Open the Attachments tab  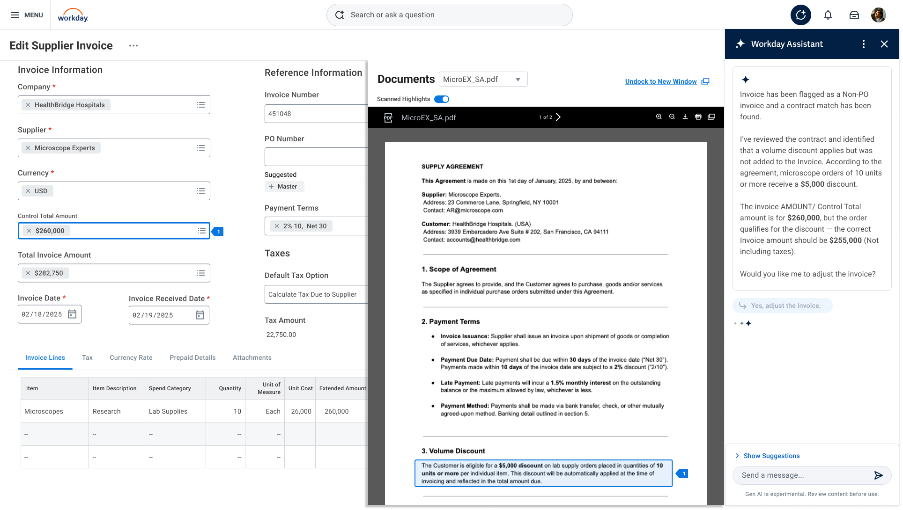pos(252,357)
